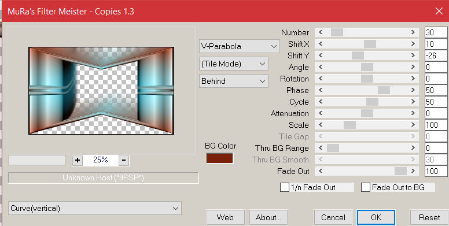This screenshot has width=449, height=226.
Task: Enable the 1/n Fade Out checkbox
Action: 284,188
